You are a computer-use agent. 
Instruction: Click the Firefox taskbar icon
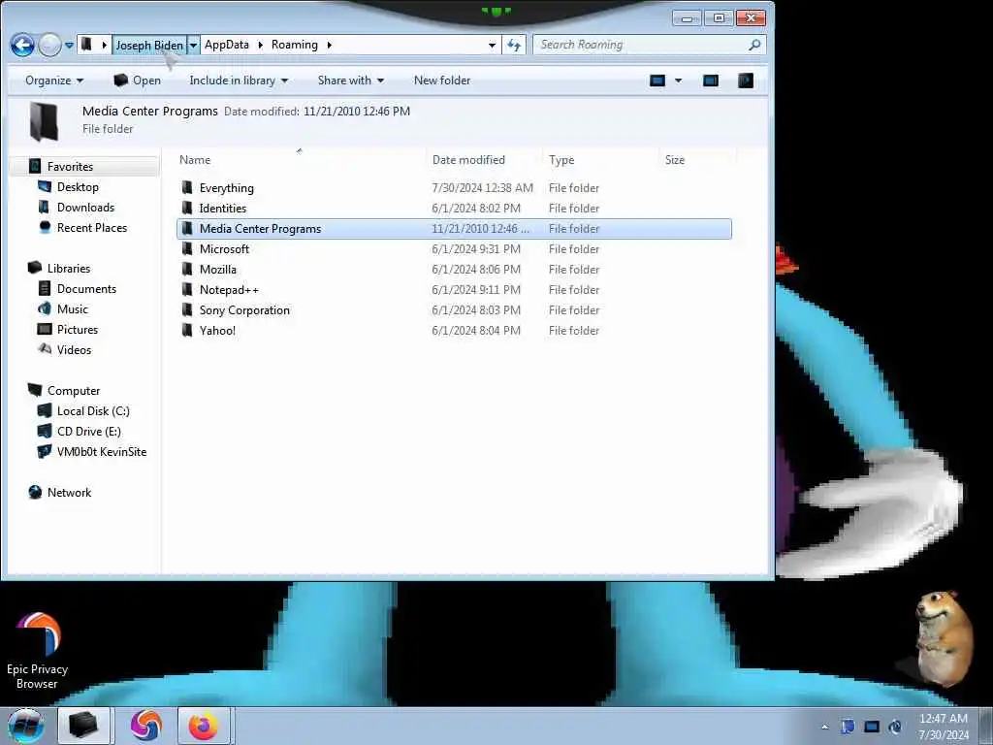pyautogui.click(x=204, y=726)
